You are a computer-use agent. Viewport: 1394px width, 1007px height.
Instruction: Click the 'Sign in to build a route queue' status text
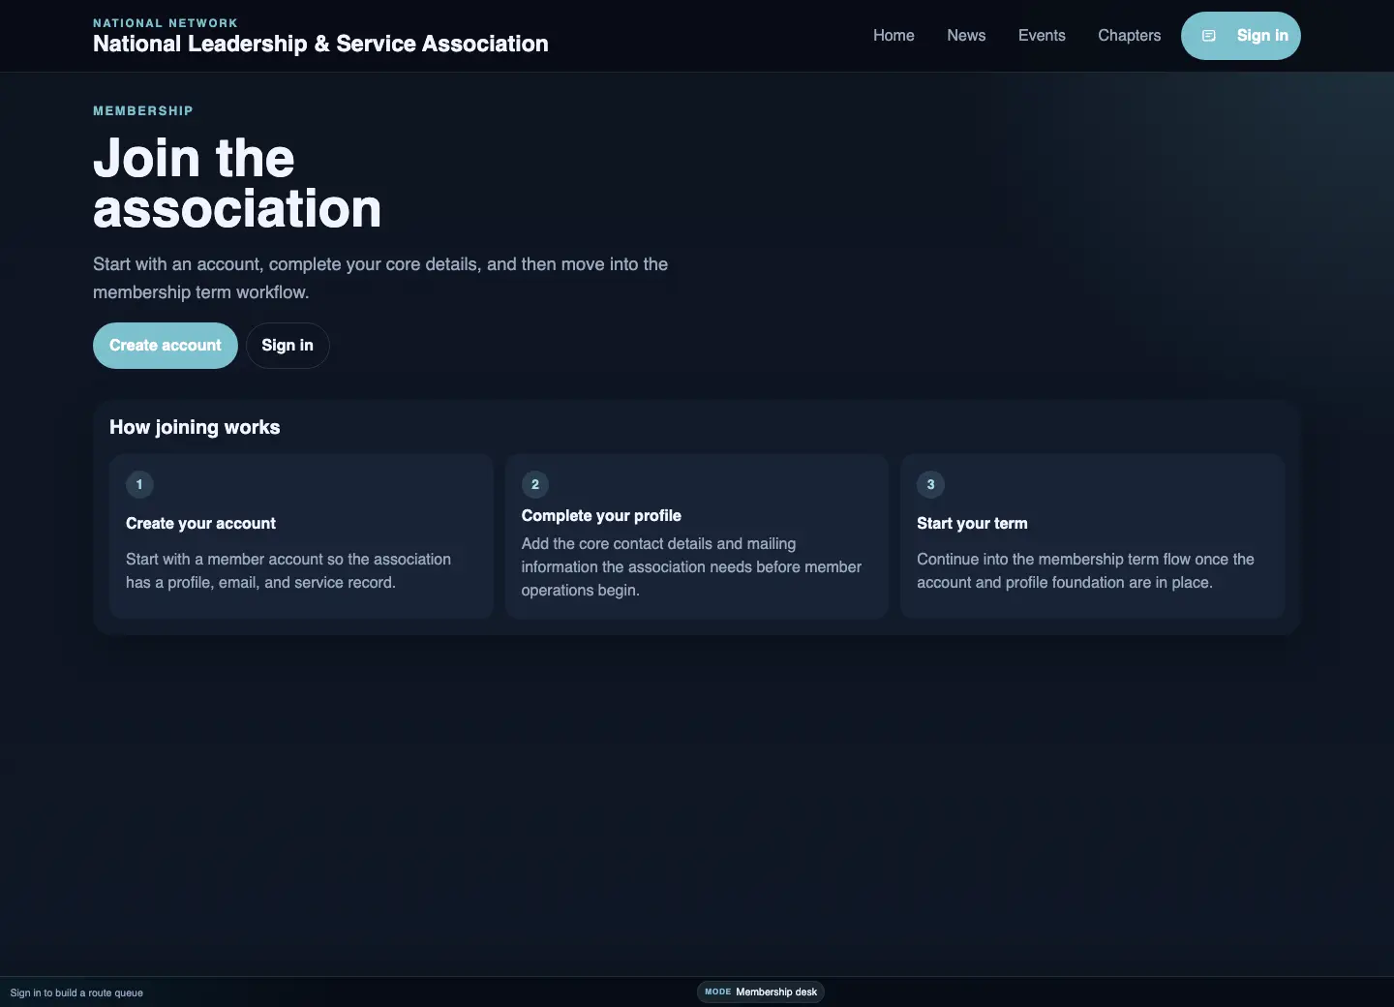76,992
